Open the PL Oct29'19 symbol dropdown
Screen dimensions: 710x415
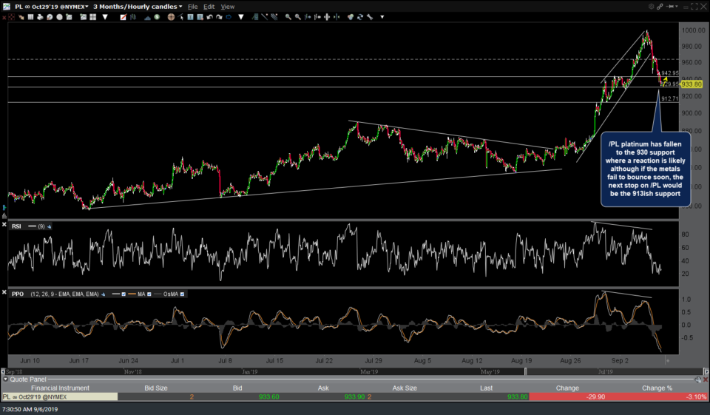coord(50,6)
